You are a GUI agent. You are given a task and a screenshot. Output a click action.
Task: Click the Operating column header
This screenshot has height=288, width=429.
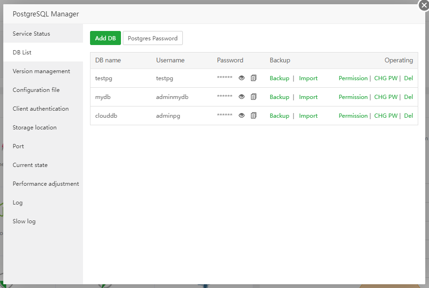pyautogui.click(x=399, y=60)
